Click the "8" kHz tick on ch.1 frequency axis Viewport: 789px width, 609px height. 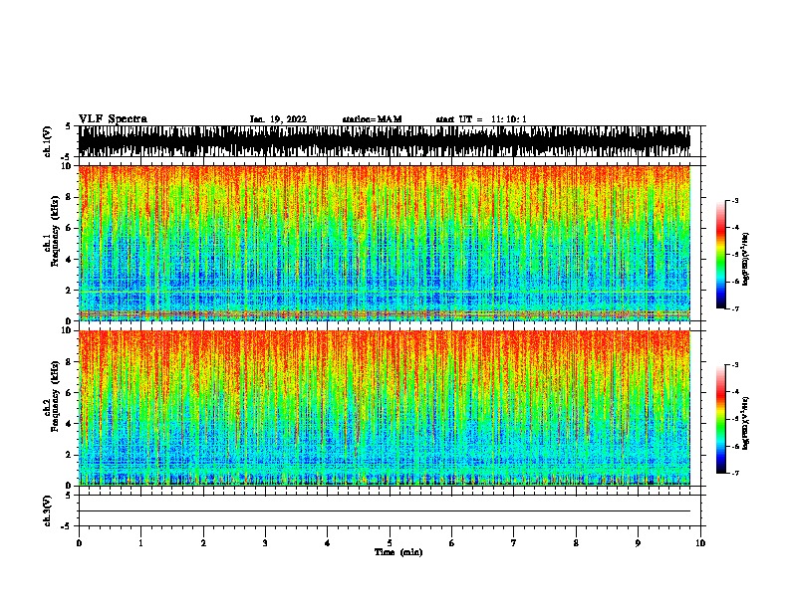70,197
